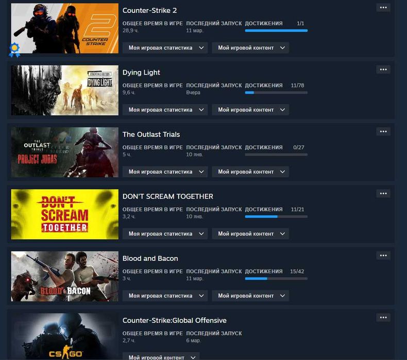The height and width of the screenshot is (360, 407).
Task: Click the '1/1' achievements count
Action: click(300, 23)
